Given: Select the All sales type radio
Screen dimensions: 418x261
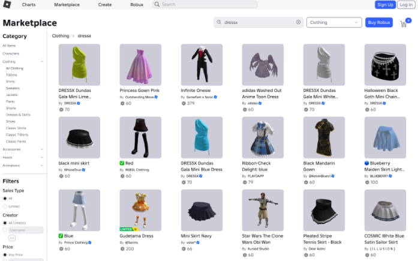Looking at the screenshot, I should tap(5, 199).
